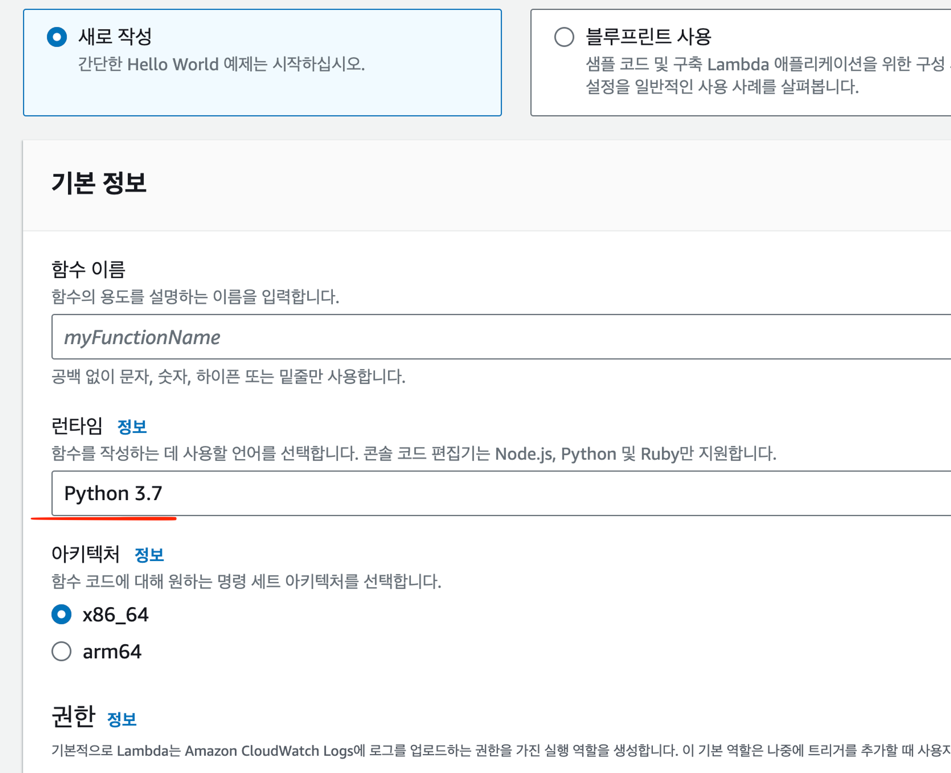Screen dimensions: 951x773
Task: Open 정보 link next to 런타임
Action: point(132,426)
